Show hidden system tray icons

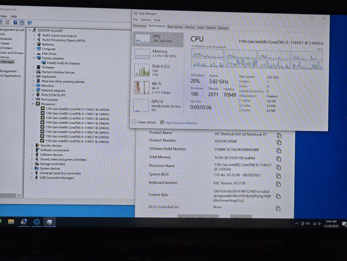pos(296,223)
